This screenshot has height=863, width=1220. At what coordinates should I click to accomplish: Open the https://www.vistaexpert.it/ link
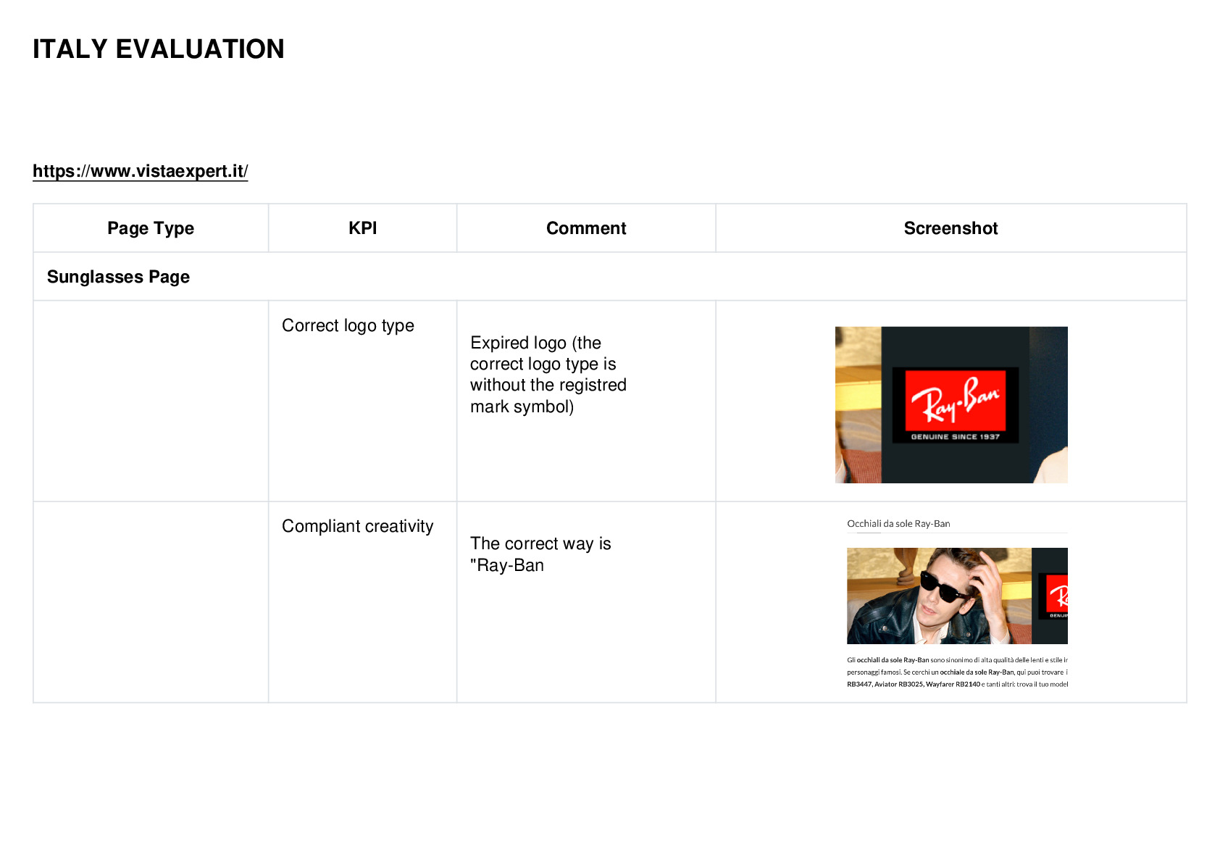[x=140, y=171]
